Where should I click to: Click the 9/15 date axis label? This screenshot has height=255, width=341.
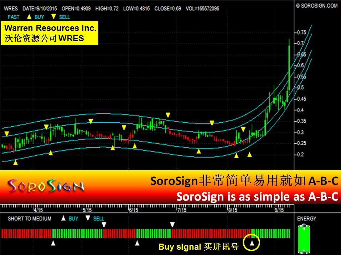(279, 210)
